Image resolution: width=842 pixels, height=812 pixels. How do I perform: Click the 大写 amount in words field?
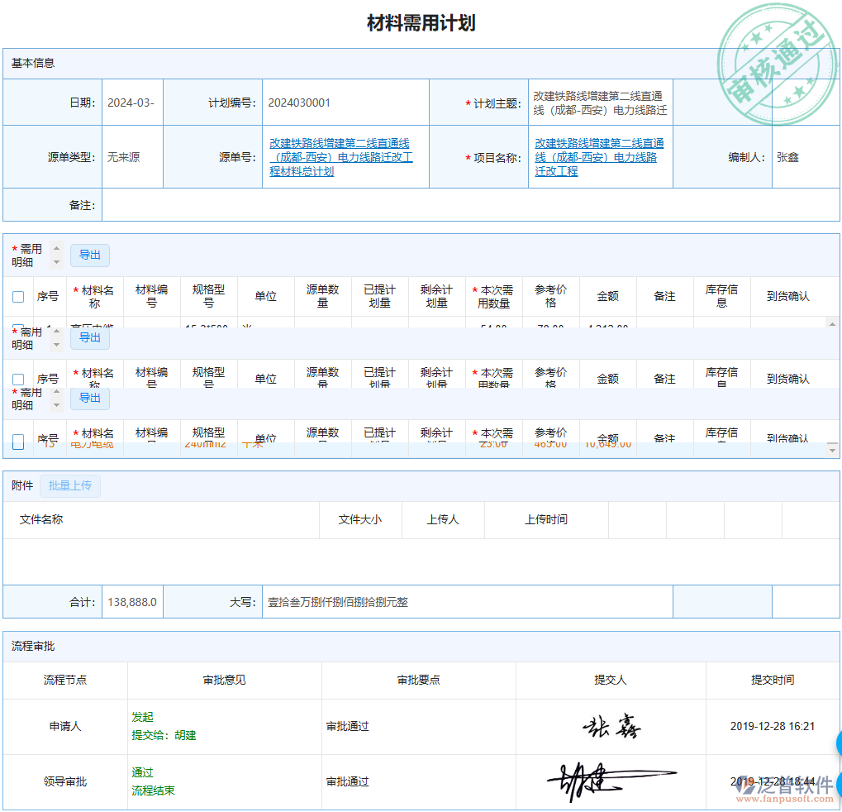point(467,601)
